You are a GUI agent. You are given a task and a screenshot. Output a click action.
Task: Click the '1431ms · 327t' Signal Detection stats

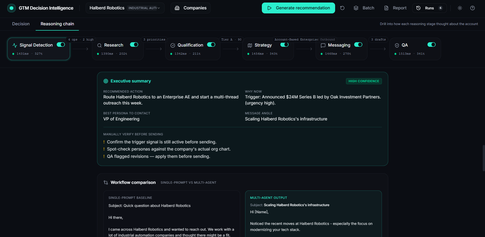pos(30,54)
